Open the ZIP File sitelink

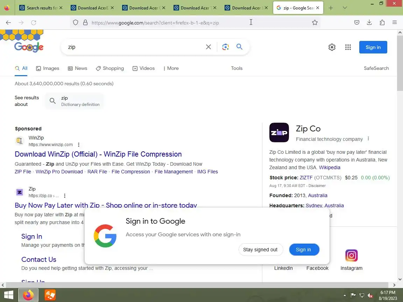pos(23,172)
